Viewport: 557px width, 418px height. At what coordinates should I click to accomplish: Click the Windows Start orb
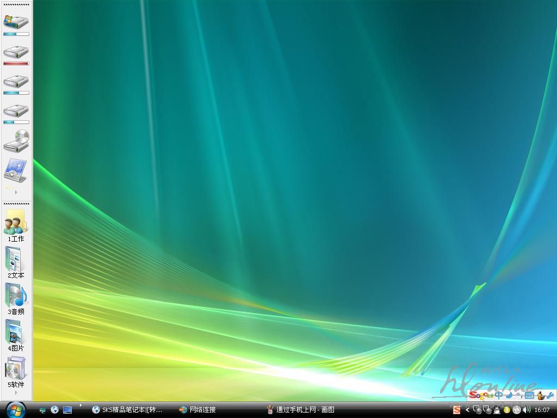click(15, 409)
